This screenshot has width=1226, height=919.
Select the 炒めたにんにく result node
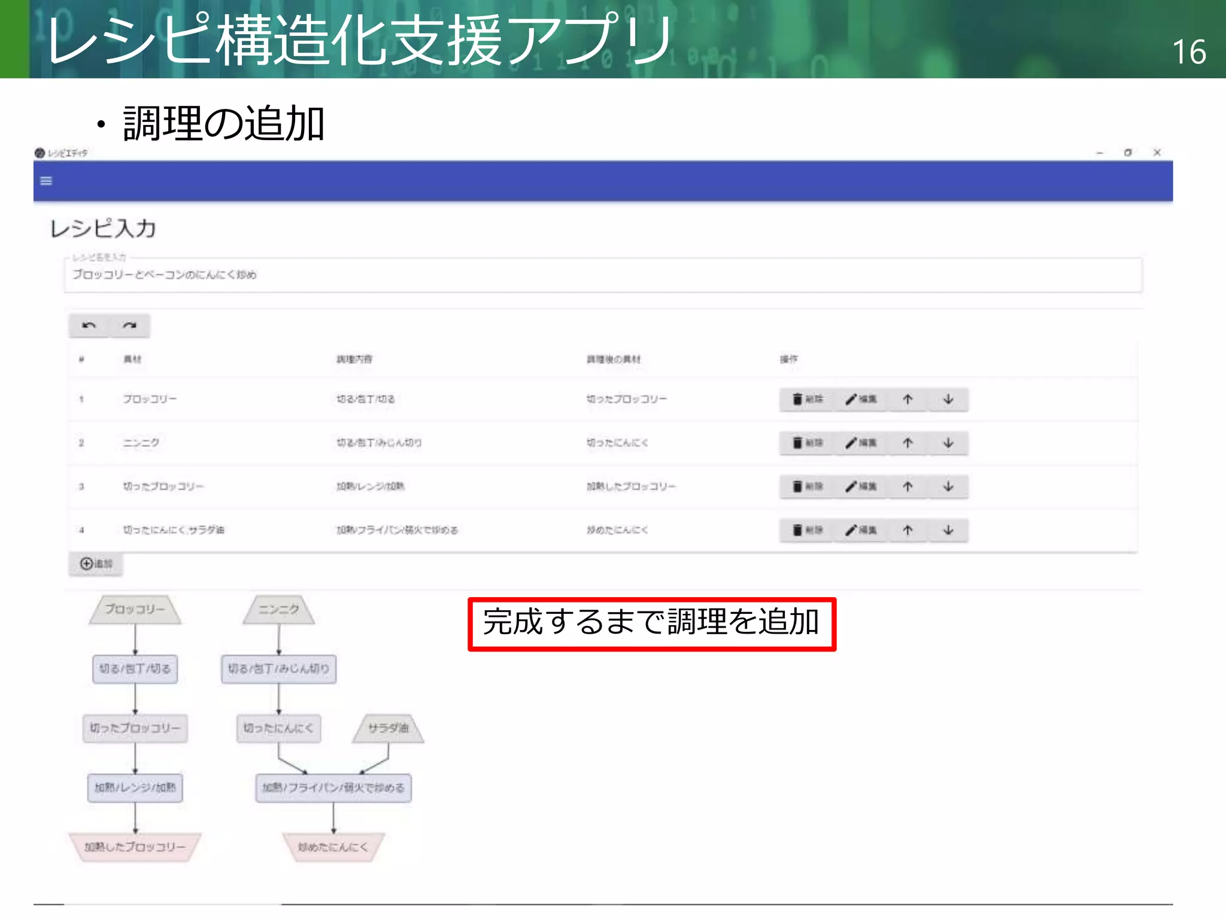pyautogui.click(x=333, y=847)
